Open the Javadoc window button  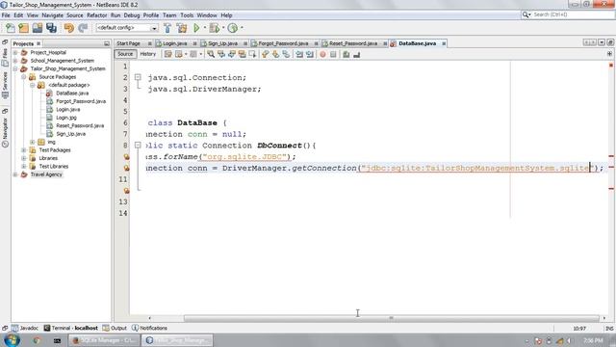coord(25,328)
